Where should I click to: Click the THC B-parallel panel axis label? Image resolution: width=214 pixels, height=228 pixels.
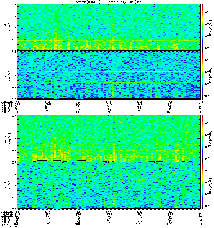8,186
